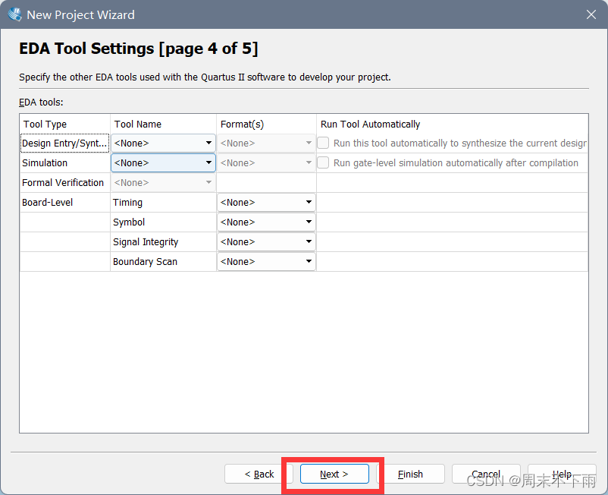Select the Formal Verification row label
608x495 pixels.
[63, 183]
